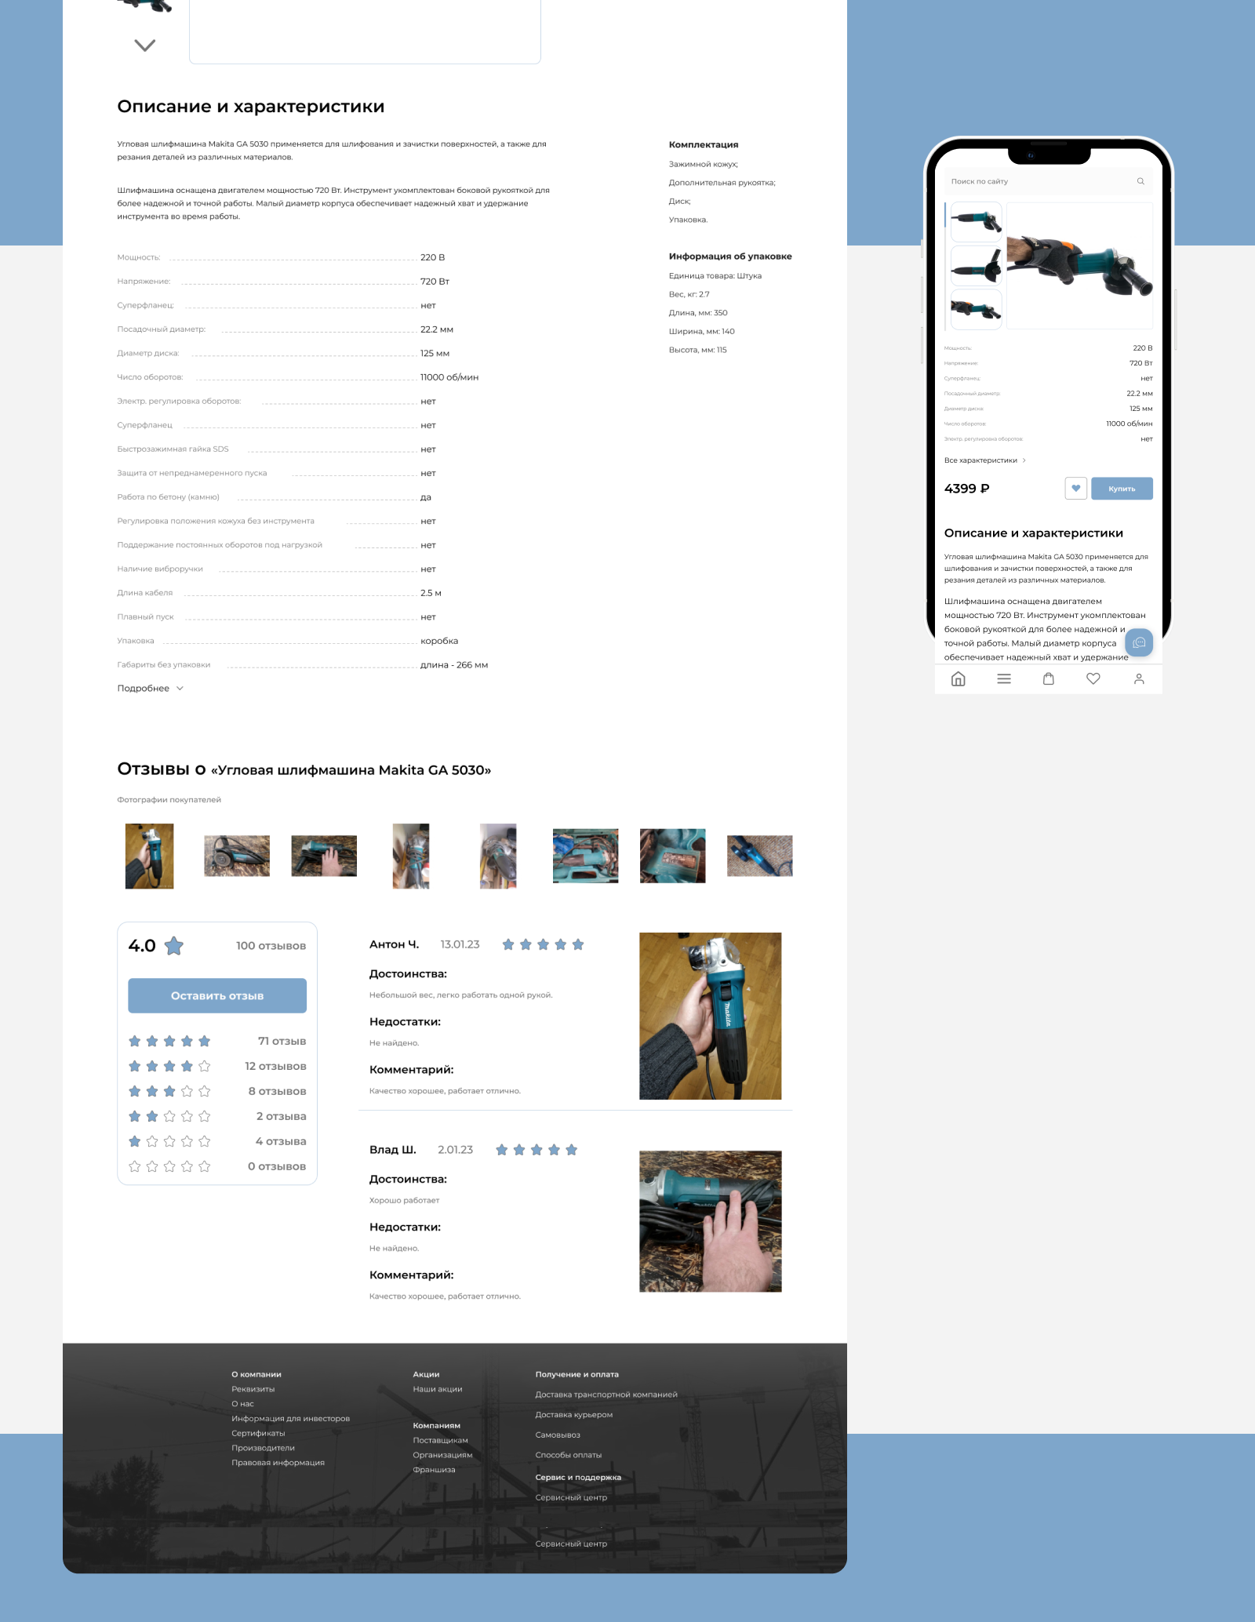This screenshot has height=1622, width=1255.
Task: Open the profile icon in the phone bottom bar
Action: [1139, 679]
